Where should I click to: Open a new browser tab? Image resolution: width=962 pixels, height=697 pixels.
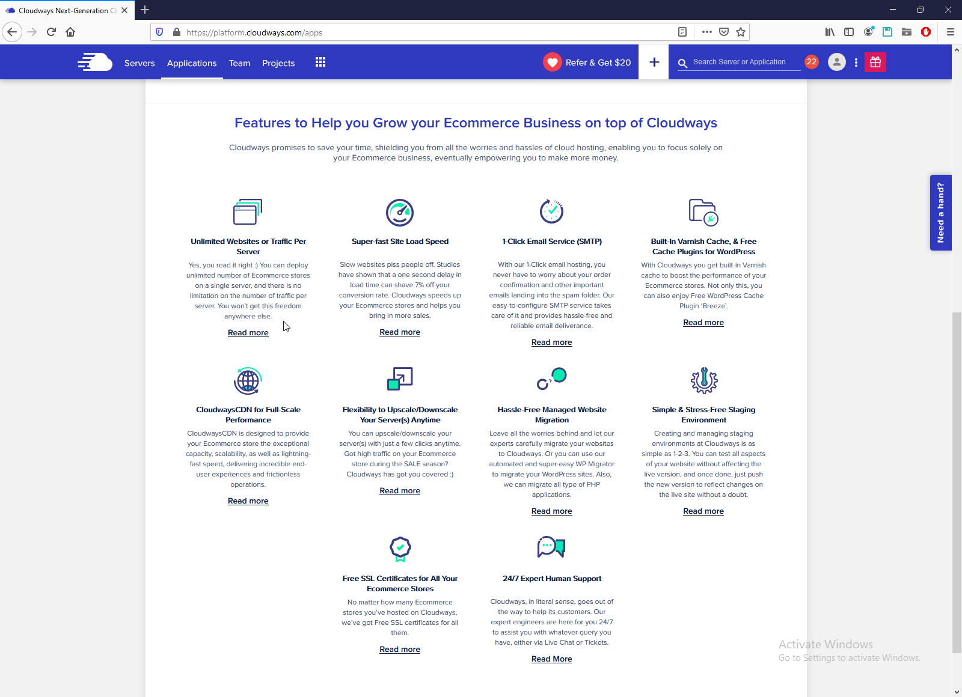tap(145, 10)
